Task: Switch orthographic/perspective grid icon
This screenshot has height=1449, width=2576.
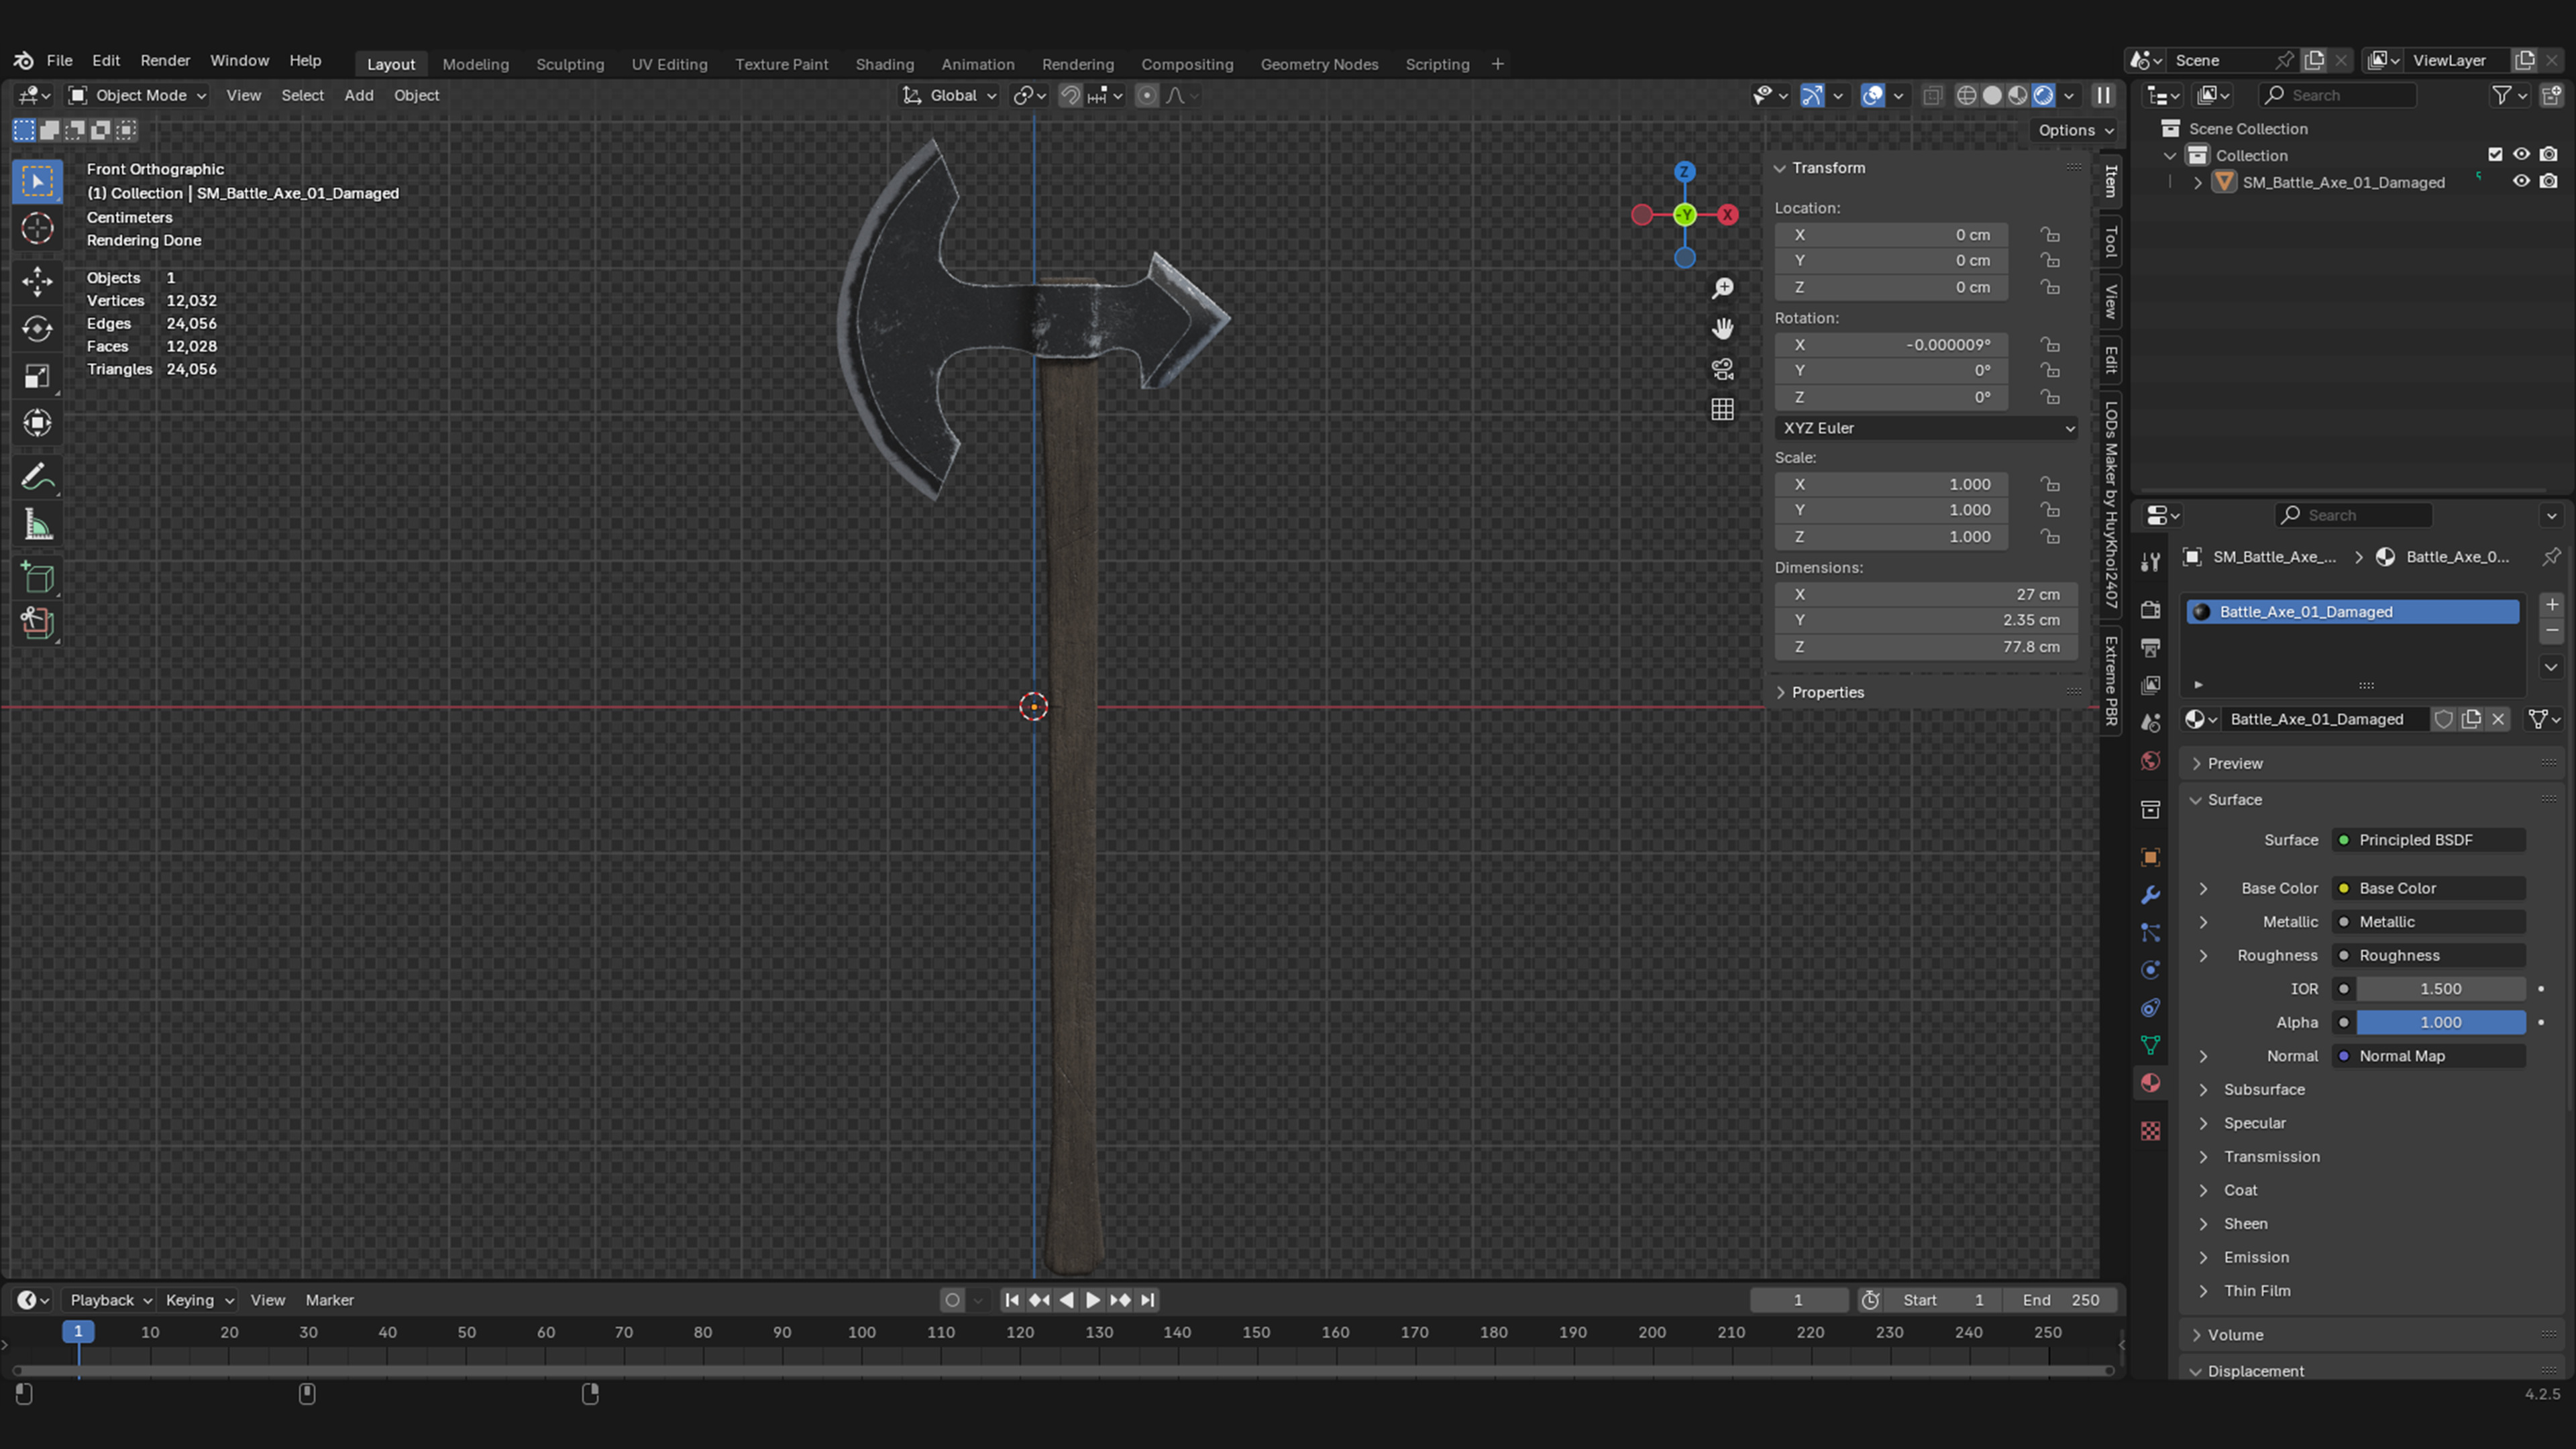Action: coord(1722,410)
